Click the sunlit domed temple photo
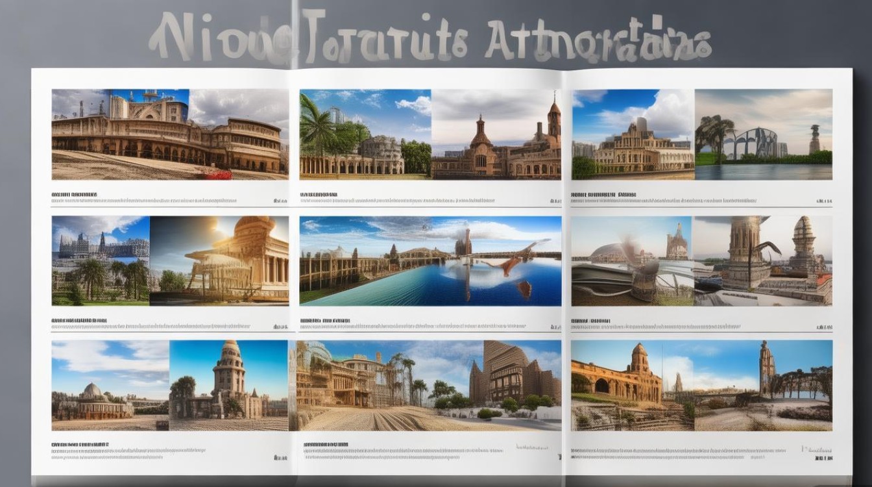This screenshot has width=872, height=487. pyautogui.click(x=219, y=260)
